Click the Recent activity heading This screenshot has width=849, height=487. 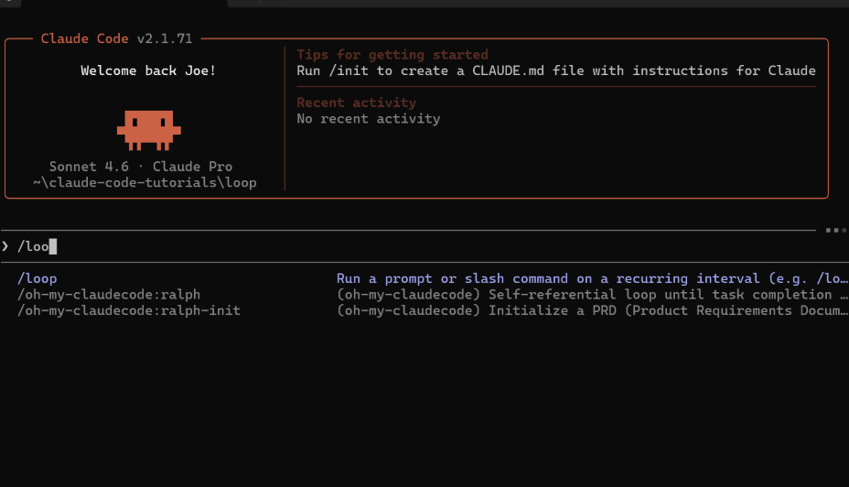pos(356,103)
